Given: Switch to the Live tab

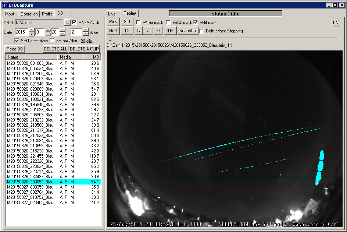Looking at the screenshot, I should (x=112, y=14).
